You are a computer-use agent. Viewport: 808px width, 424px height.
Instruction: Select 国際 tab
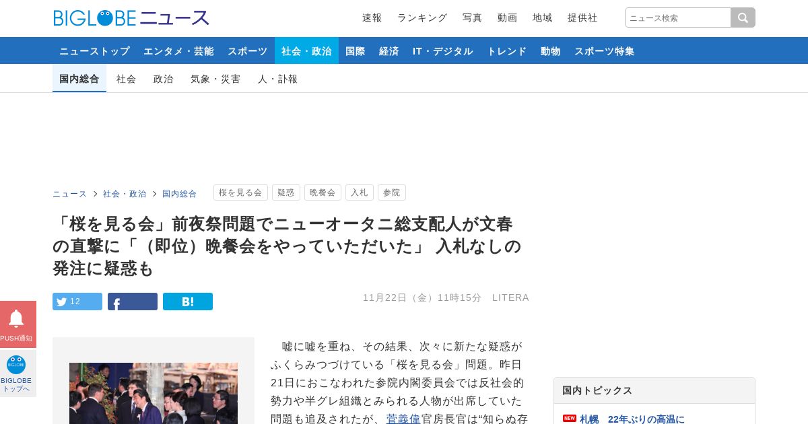pyautogui.click(x=356, y=50)
